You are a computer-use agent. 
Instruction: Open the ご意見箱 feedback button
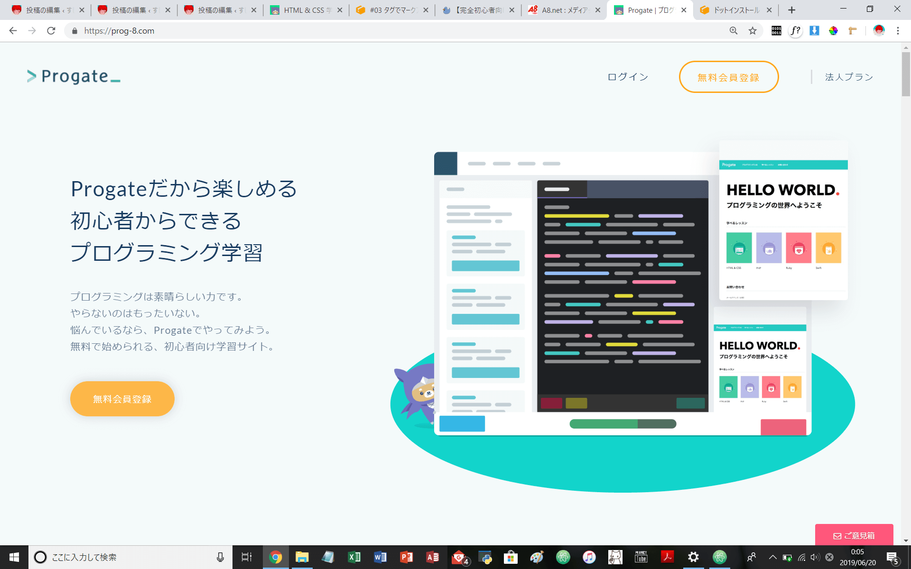pos(854,535)
